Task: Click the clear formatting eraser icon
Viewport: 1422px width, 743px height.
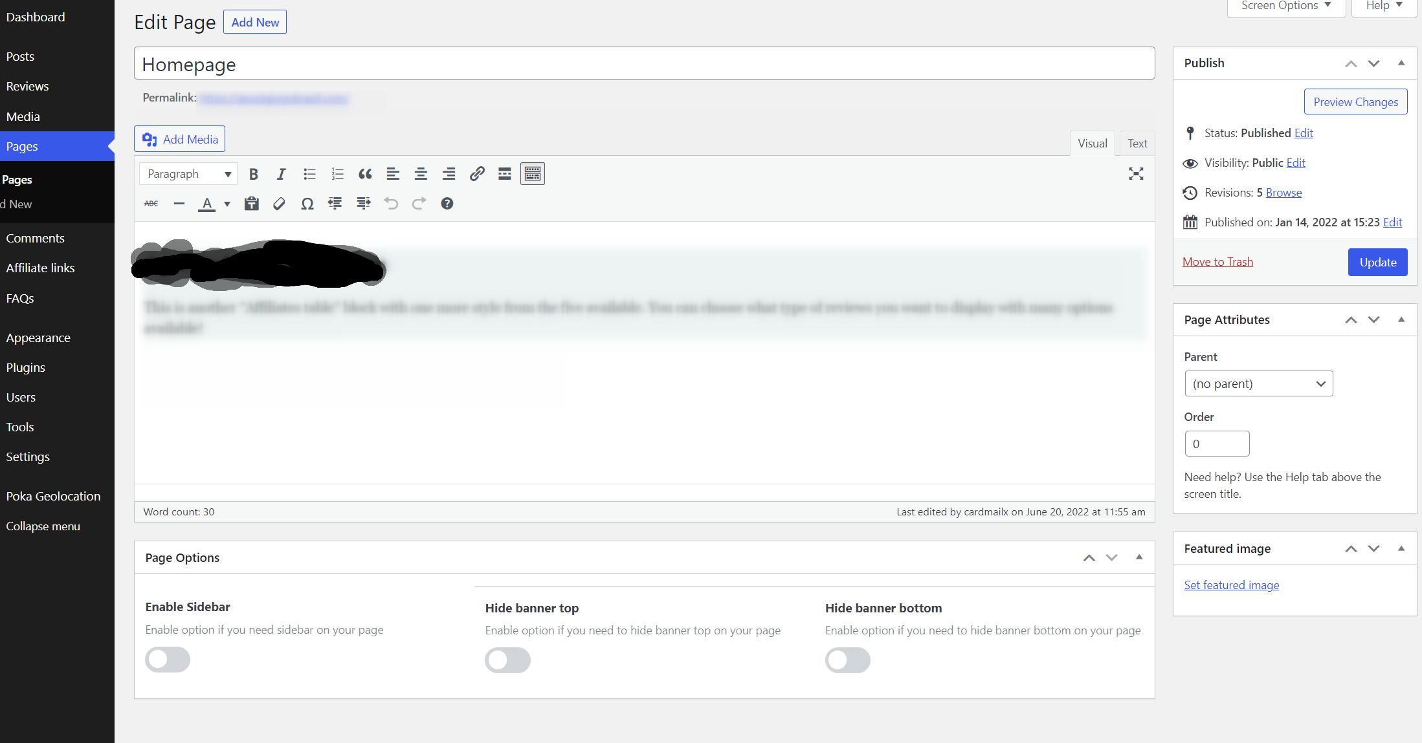Action: click(279, 204)
